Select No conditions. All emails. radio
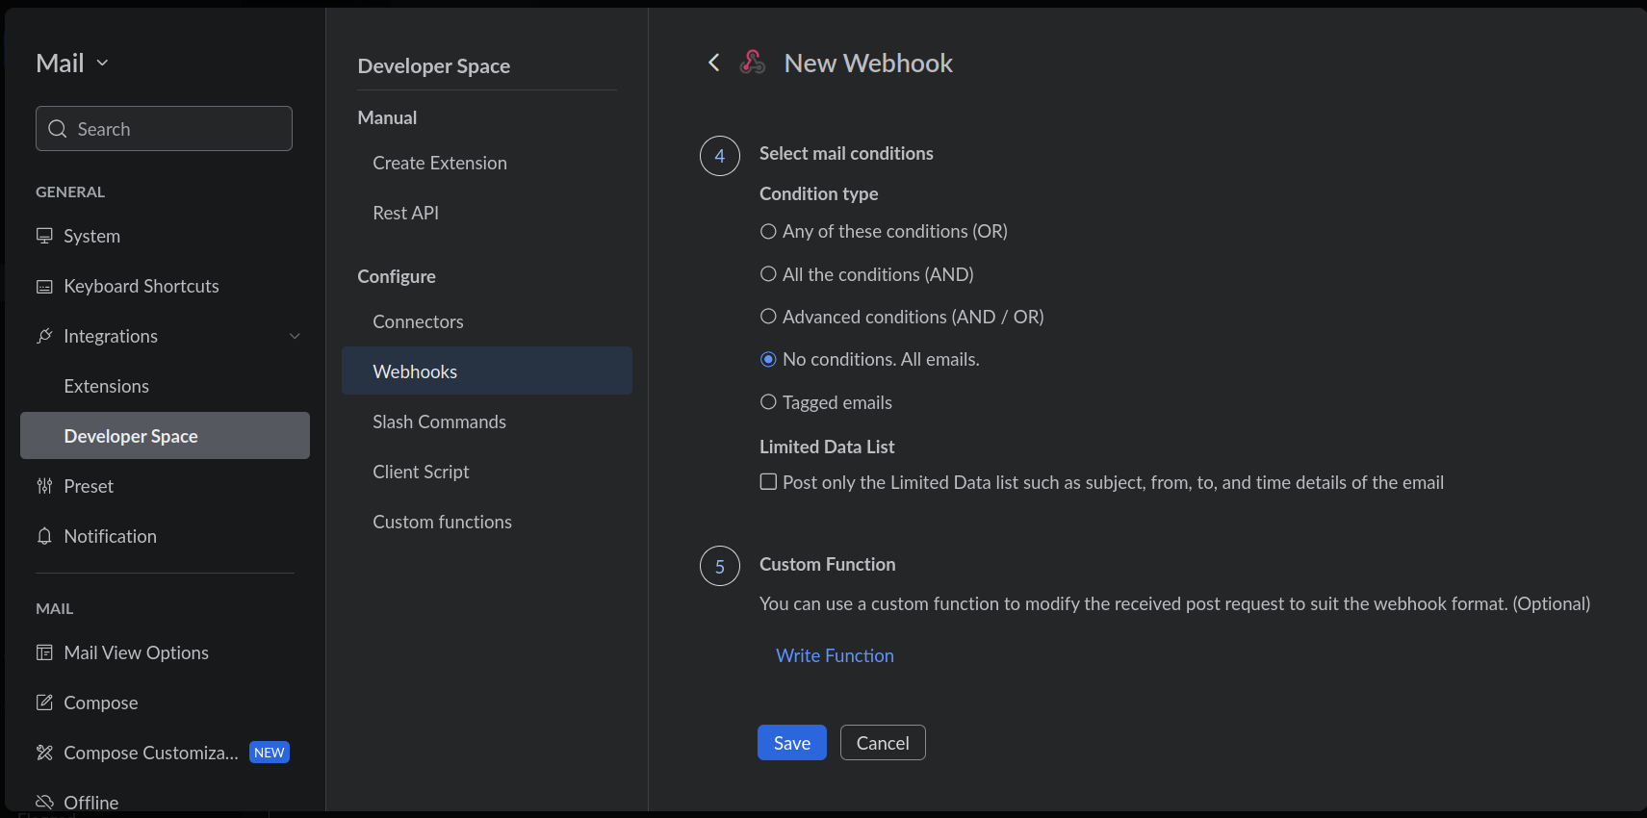The width and height of the screenshot is (1647, 818). [768, 359]
